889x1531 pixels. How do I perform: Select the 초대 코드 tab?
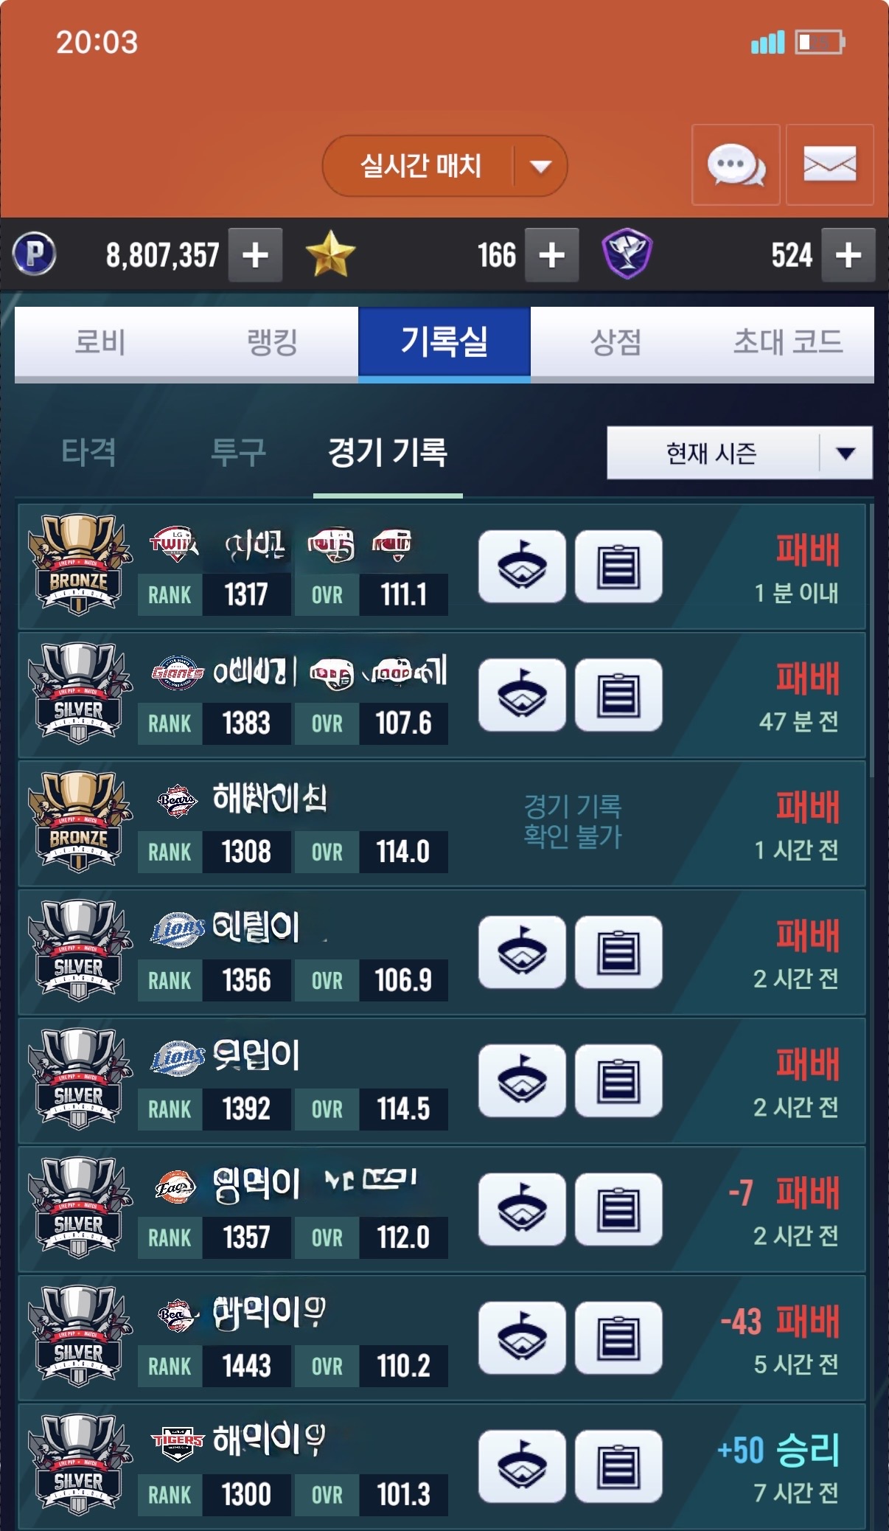[788, 343]
